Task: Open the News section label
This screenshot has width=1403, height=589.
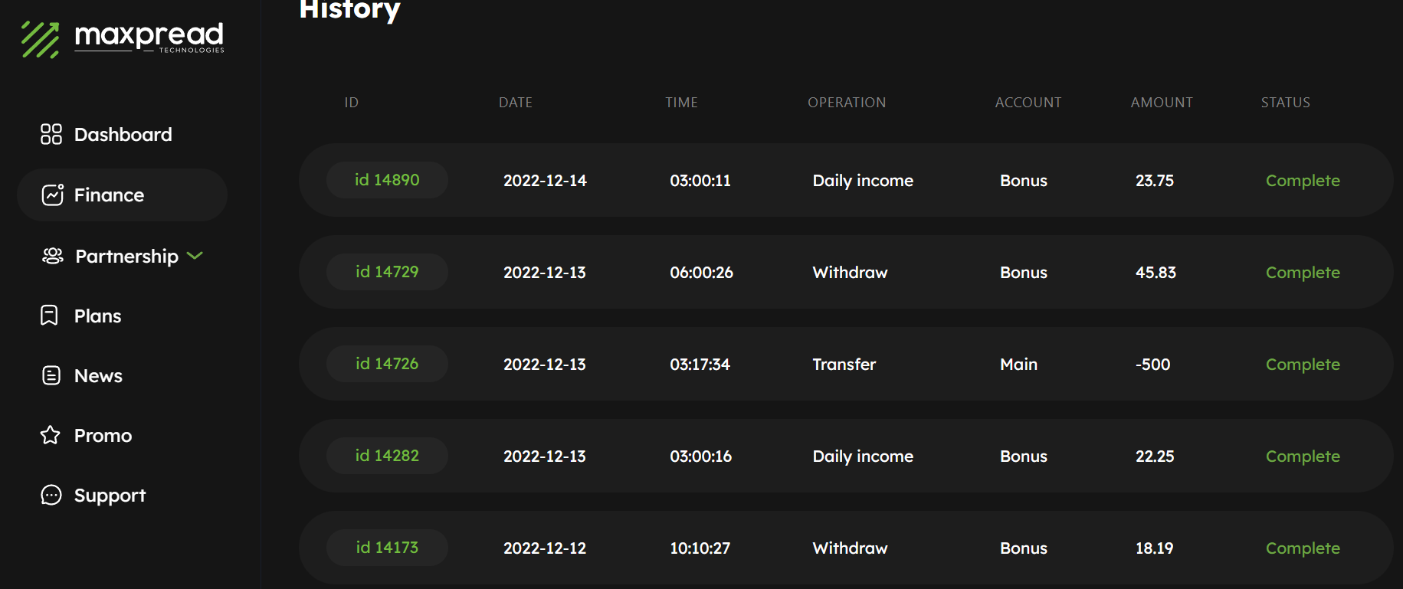Action: coord(98,376)
